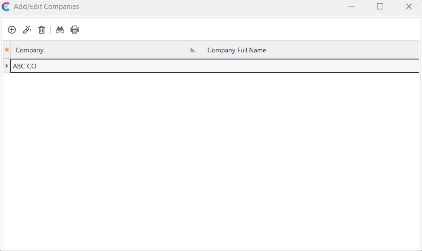Image resolution: width=422 pixels, height=251 pixels.
Task: Click the Company column header
Action: [95, 50]
